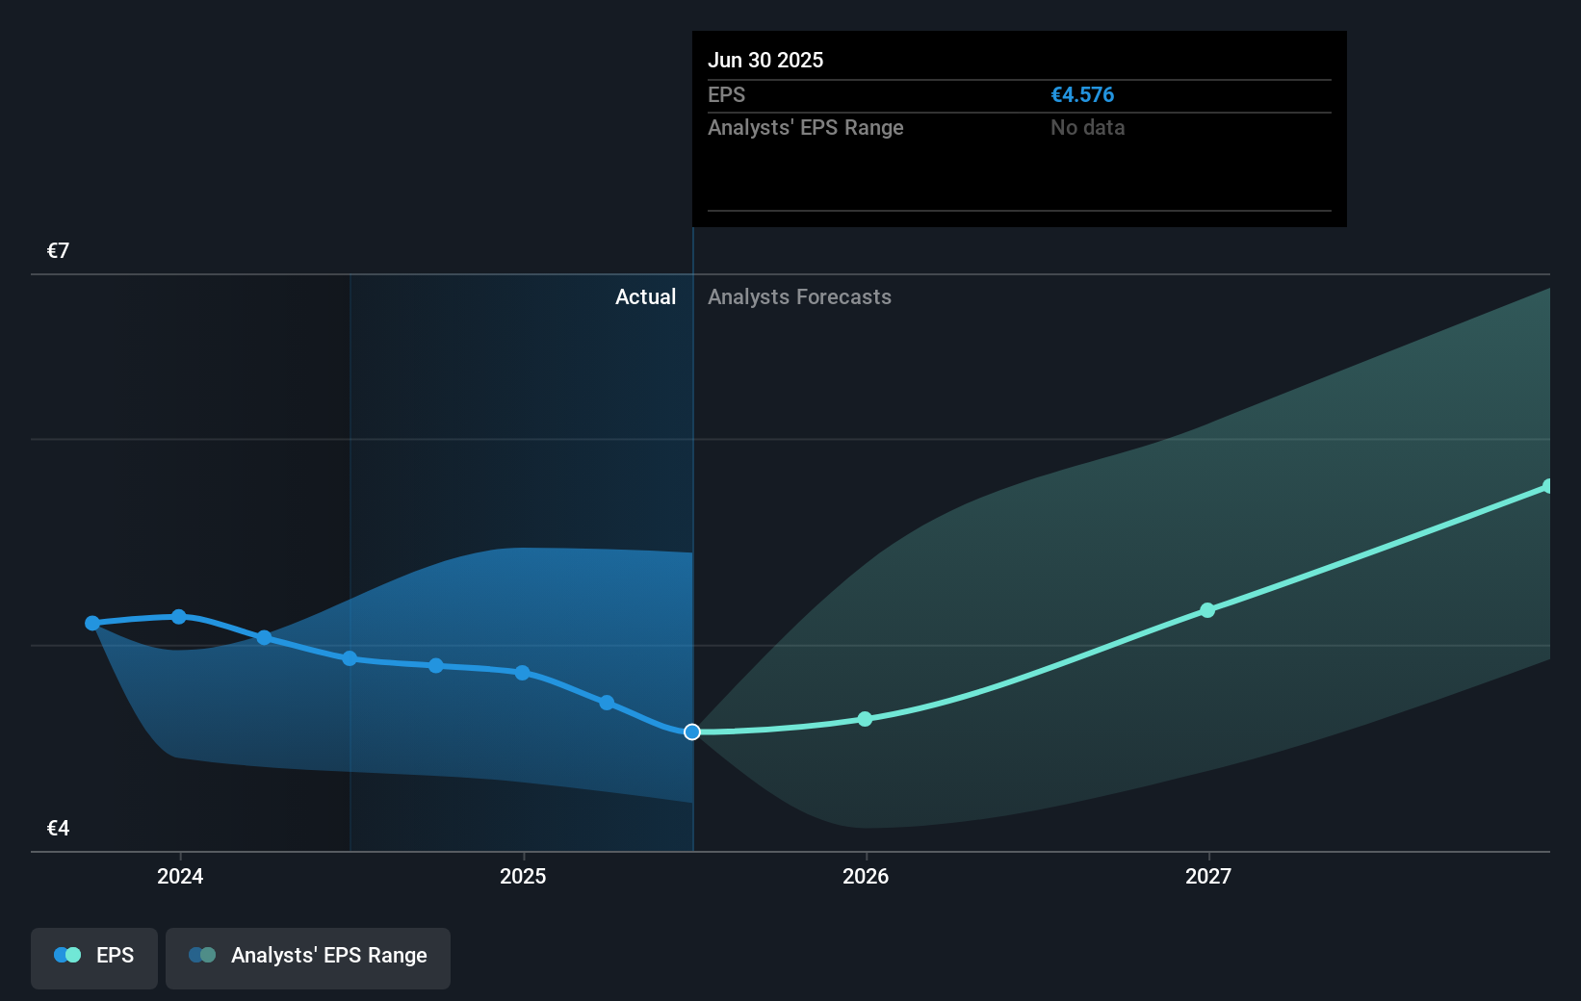Click the Jun 30 2025 tooltip date
The height and width of the screenshot is (1001, 1581).
(x=765, y=61)
